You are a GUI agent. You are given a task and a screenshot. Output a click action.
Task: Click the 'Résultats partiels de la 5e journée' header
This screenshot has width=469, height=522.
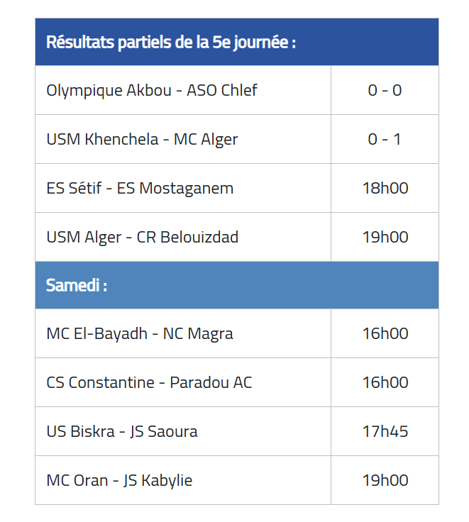237,42
